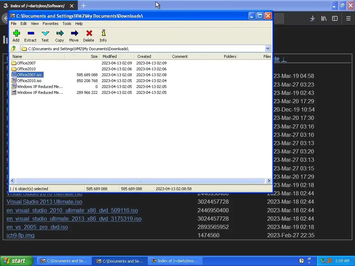Sort by the Size column header

tap(82, 56)
